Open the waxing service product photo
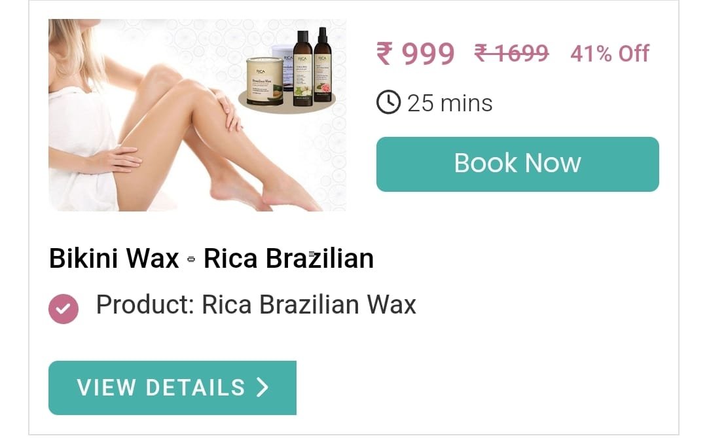Image resolution: width=707 pixels, height=438 pixels. 197,115
